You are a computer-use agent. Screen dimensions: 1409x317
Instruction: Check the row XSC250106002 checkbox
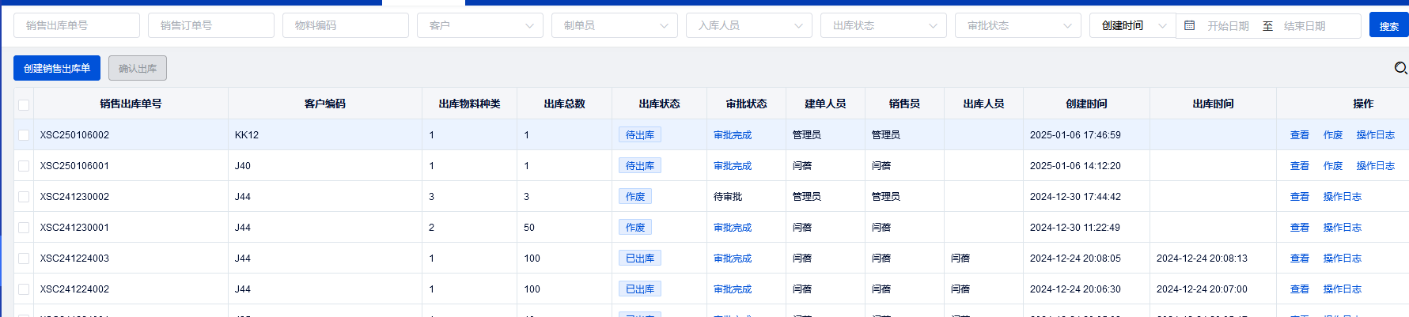click(24, 135)
